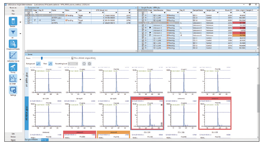Viewport: 266px width, 148px height.
Task: Open Compound Details from the sidebar
Action: [x=13, y=44]
